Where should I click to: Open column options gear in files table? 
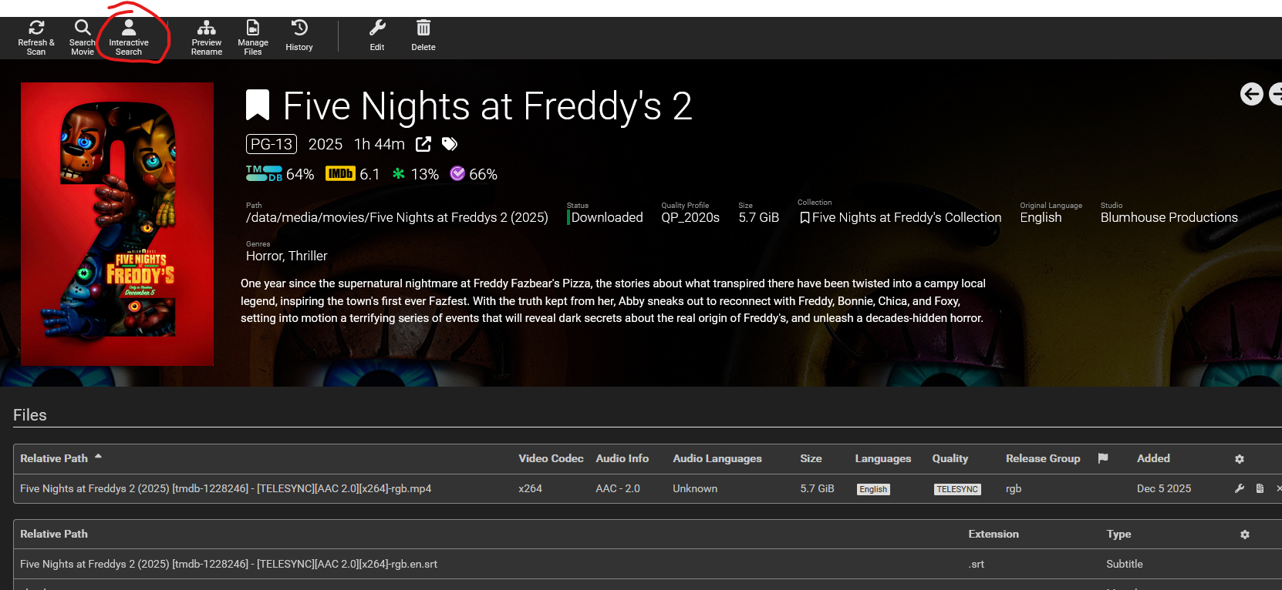1240,459
